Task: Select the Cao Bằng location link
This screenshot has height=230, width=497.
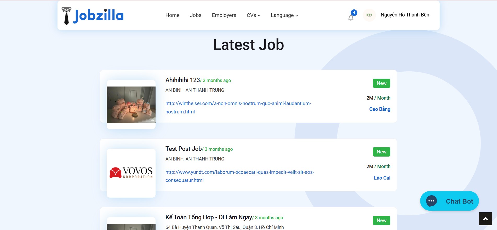Action: (x=380, y=109)
